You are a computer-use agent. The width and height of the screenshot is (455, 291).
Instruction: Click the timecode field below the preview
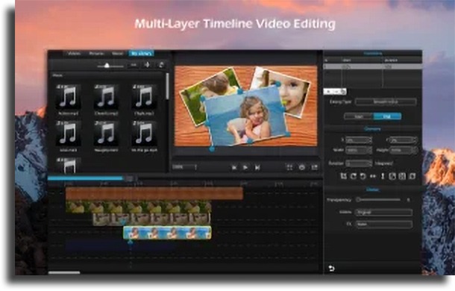coord(185,167)
